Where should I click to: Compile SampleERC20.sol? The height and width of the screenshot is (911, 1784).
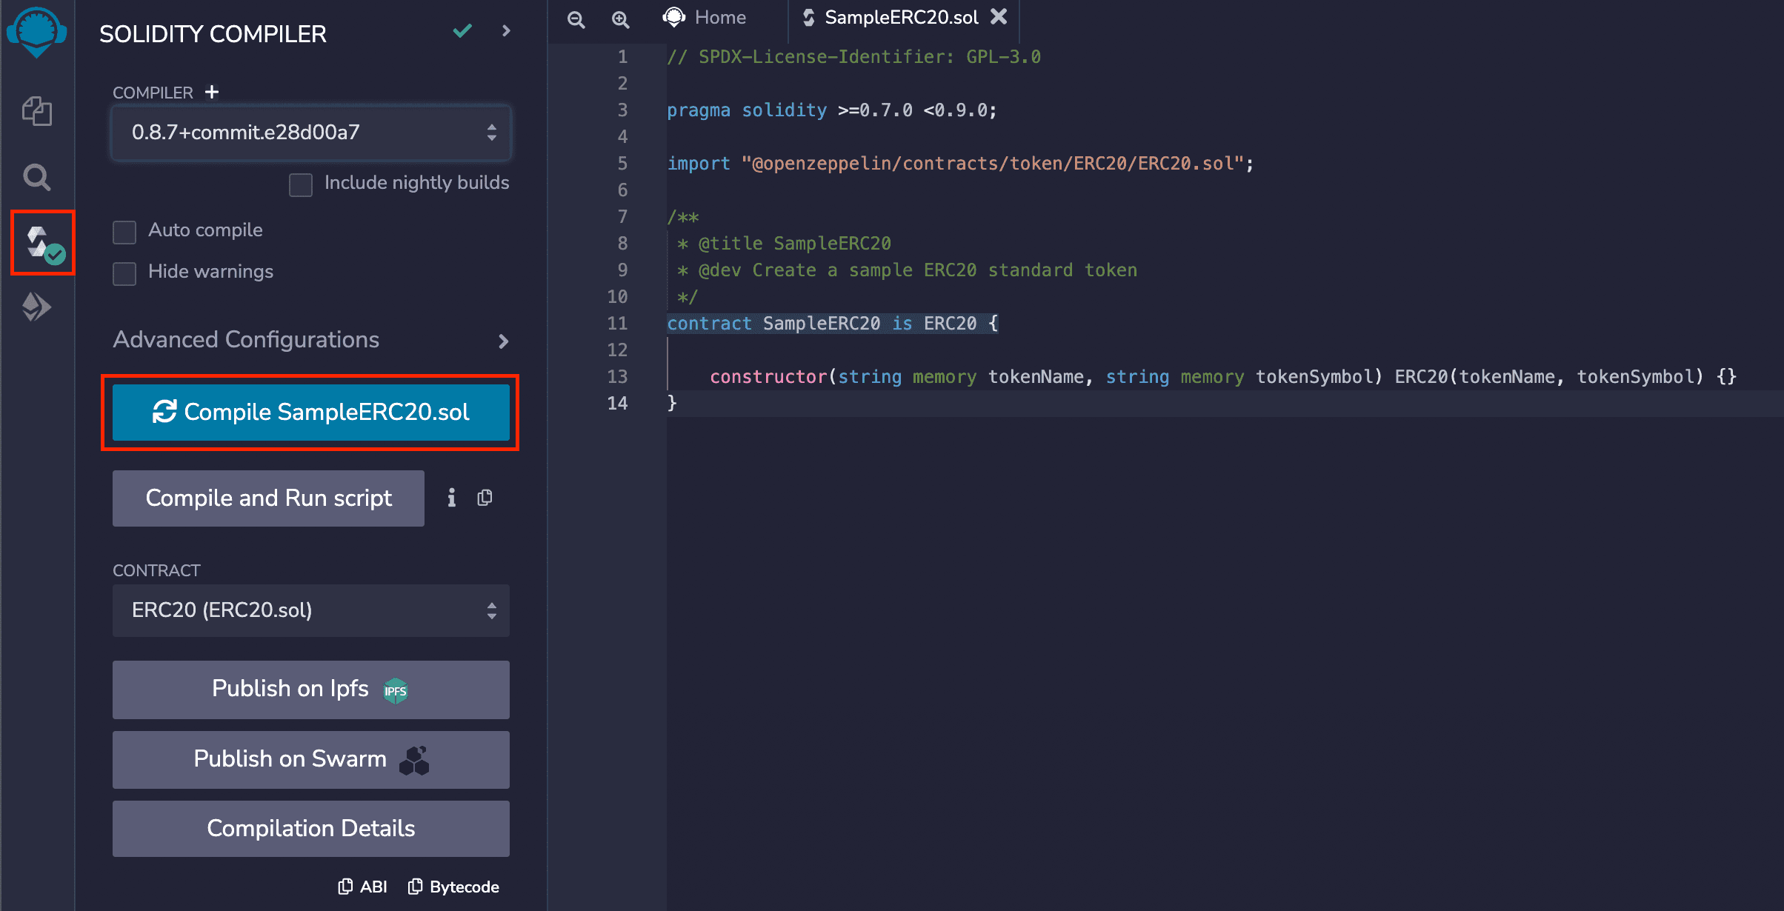pyautogui.click(x=310, y=413)
